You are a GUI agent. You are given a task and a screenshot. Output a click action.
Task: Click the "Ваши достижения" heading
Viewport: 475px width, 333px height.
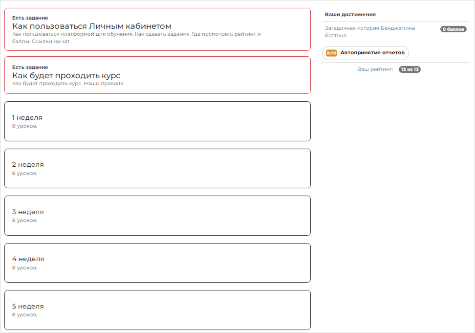(x=350, y=15)
